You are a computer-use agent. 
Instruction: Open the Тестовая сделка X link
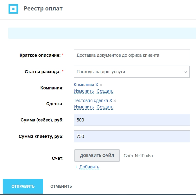[93, 101]
